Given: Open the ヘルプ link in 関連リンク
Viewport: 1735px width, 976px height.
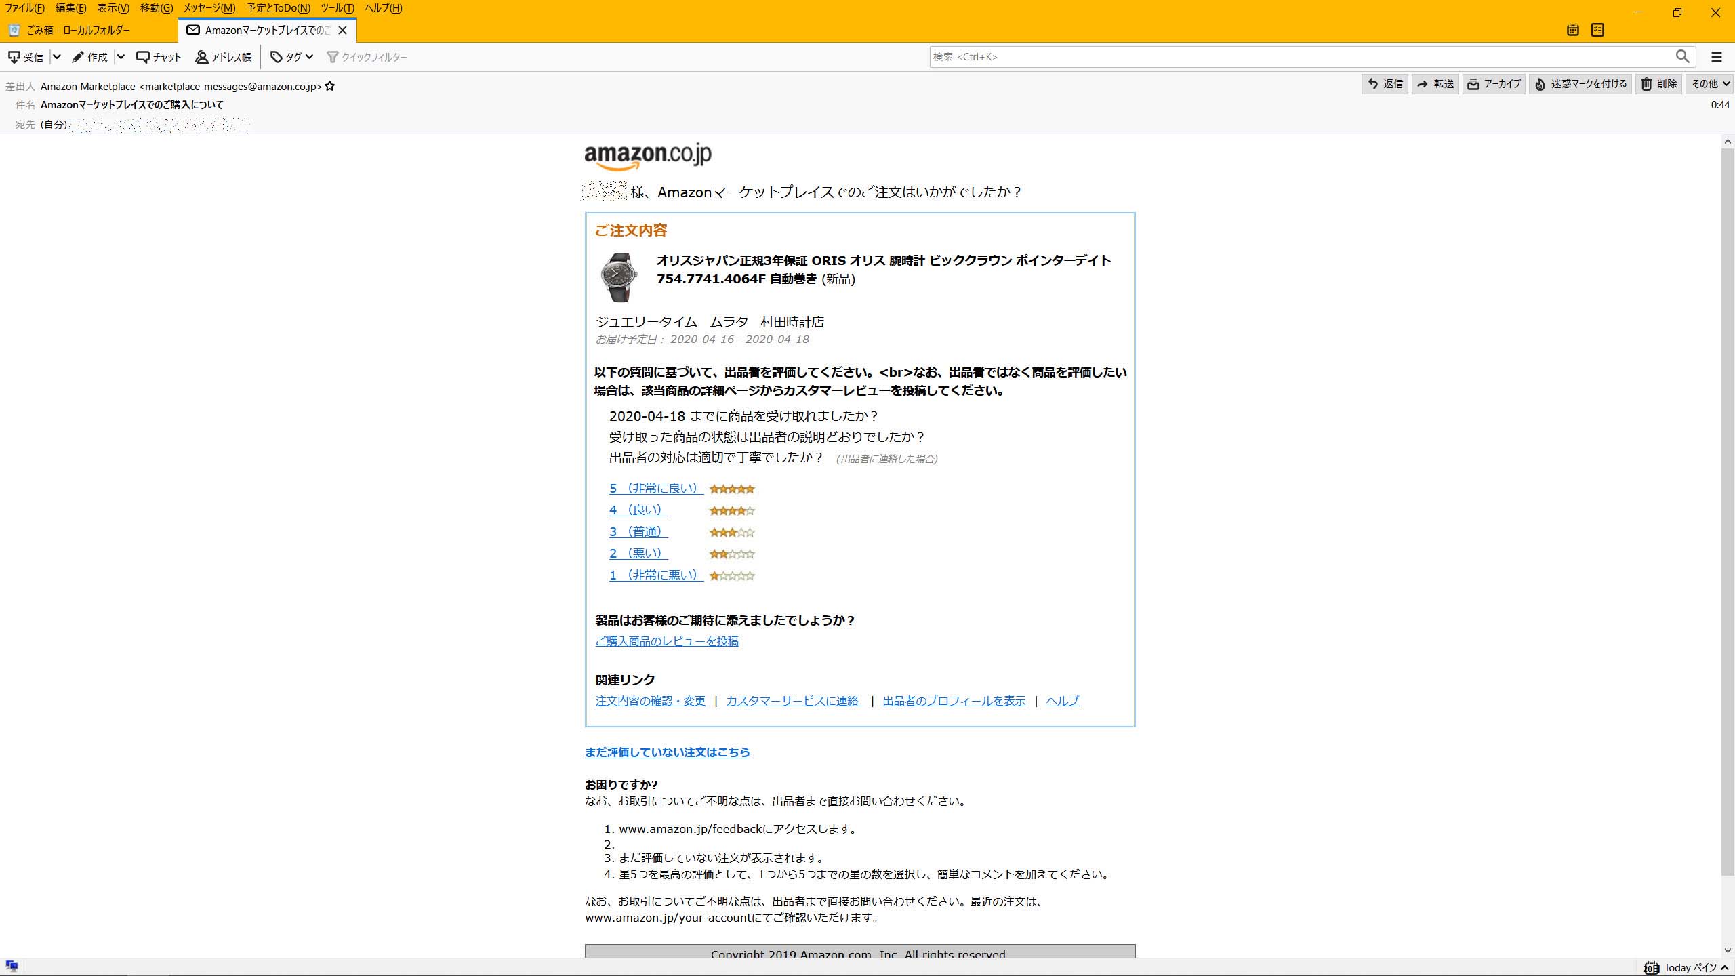Looking at the screenshot, I should (1063, 700).
